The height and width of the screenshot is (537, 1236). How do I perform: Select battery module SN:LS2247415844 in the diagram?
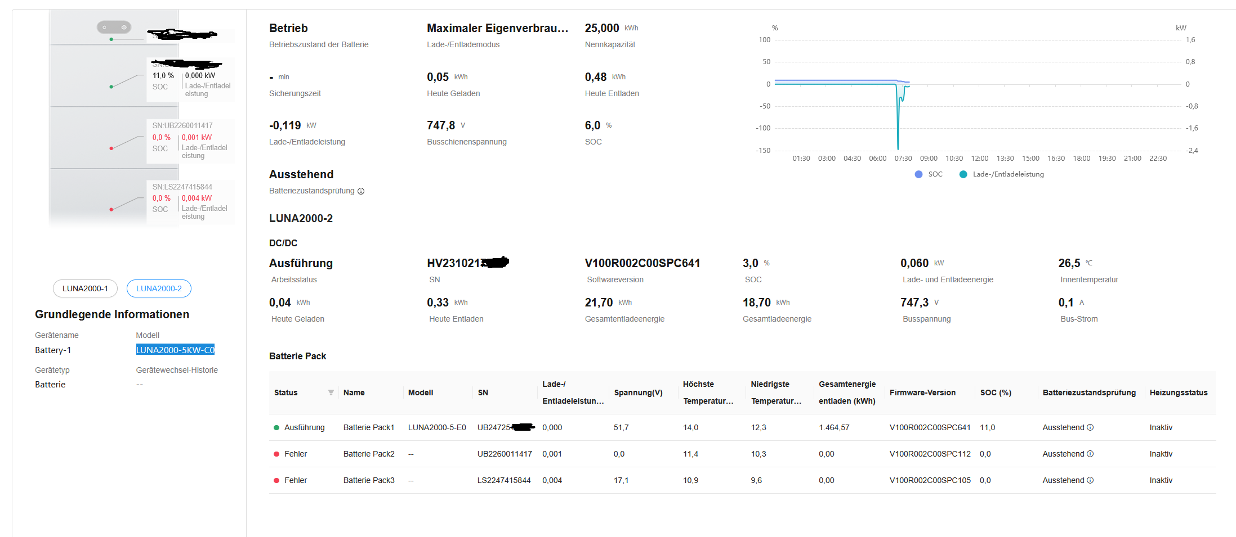click(x=182, y=187)
